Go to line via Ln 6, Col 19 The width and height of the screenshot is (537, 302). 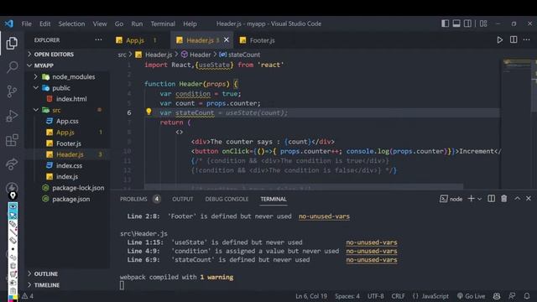tap(311, 296)
